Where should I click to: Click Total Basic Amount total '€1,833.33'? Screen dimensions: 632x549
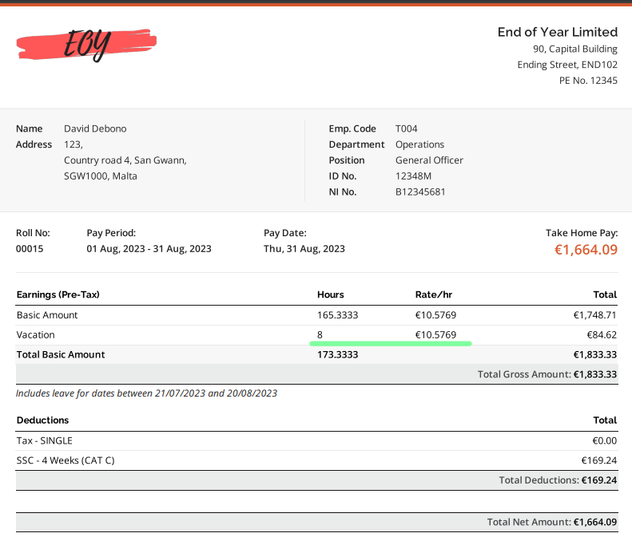[x=595, y=354]
